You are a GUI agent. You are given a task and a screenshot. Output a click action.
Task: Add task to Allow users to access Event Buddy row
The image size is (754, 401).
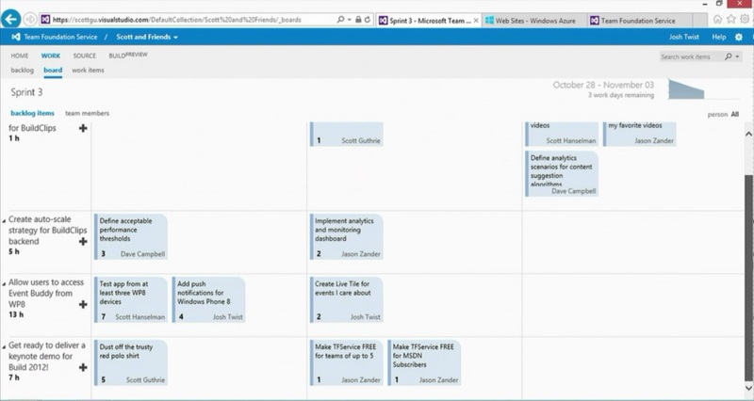pyautogui.click(x=83, y=304)
